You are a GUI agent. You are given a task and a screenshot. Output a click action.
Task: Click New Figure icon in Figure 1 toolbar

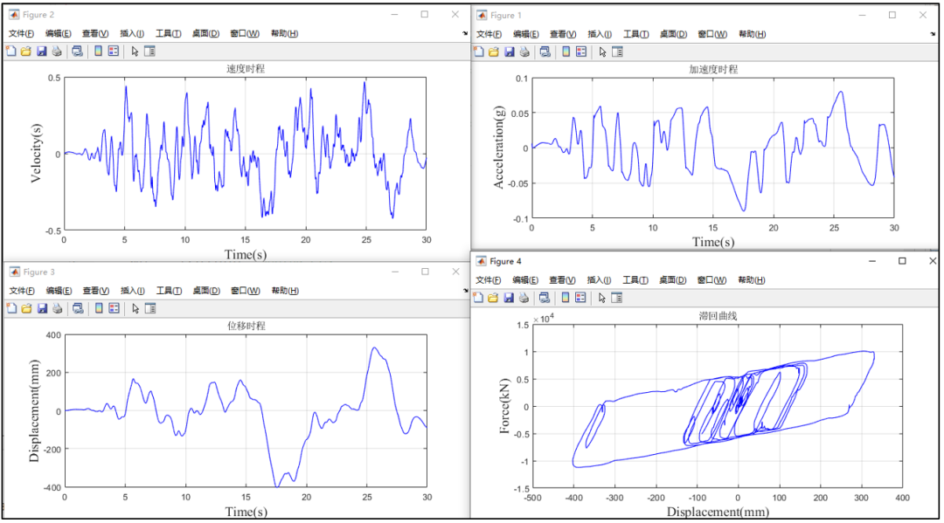[479, 52]
